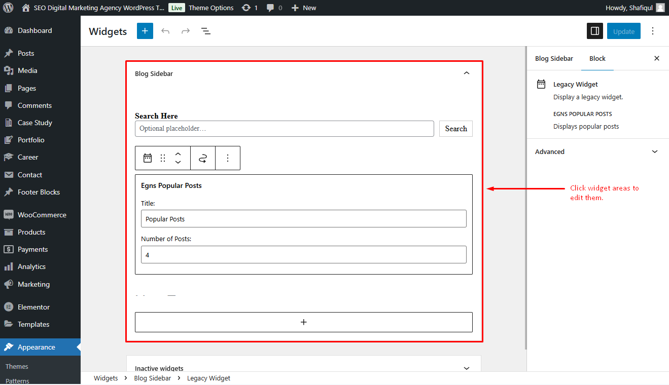Viewport: 669px width, 385px height.
Task: Click the redo arrow in top toolbar
Action: point(186,31)
